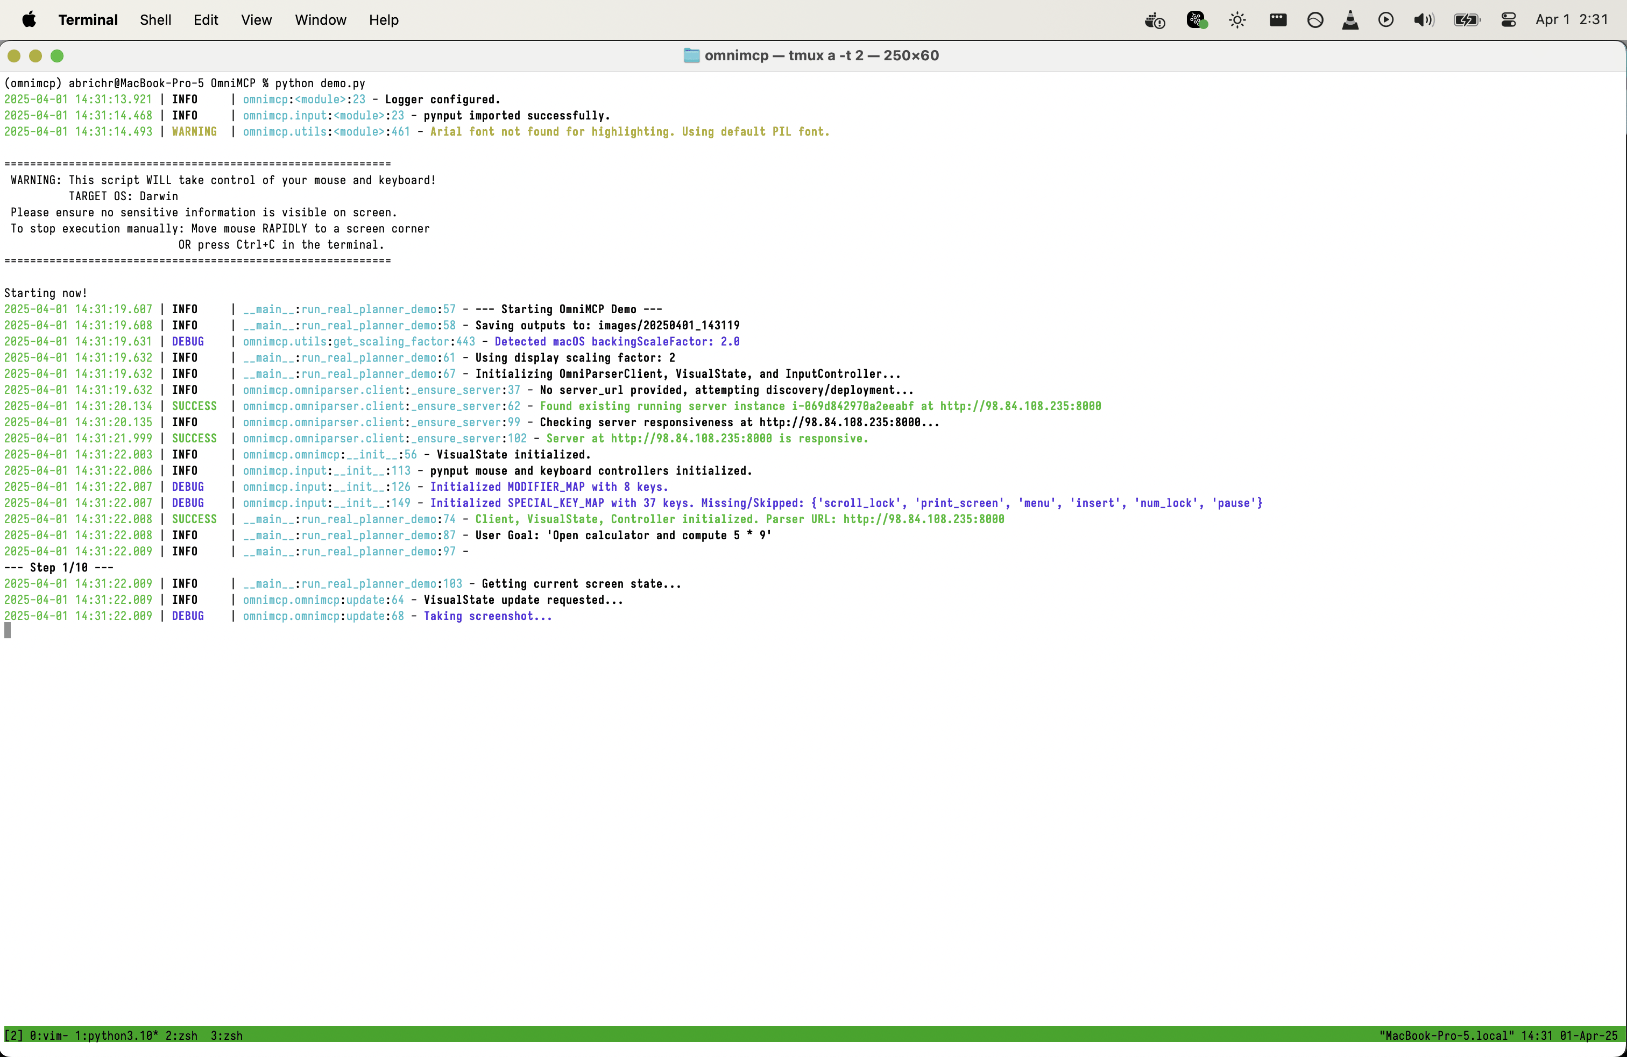Open the Help menu
The image size is (1627, 1057).
pyautogui.click(x=384, y=20)
